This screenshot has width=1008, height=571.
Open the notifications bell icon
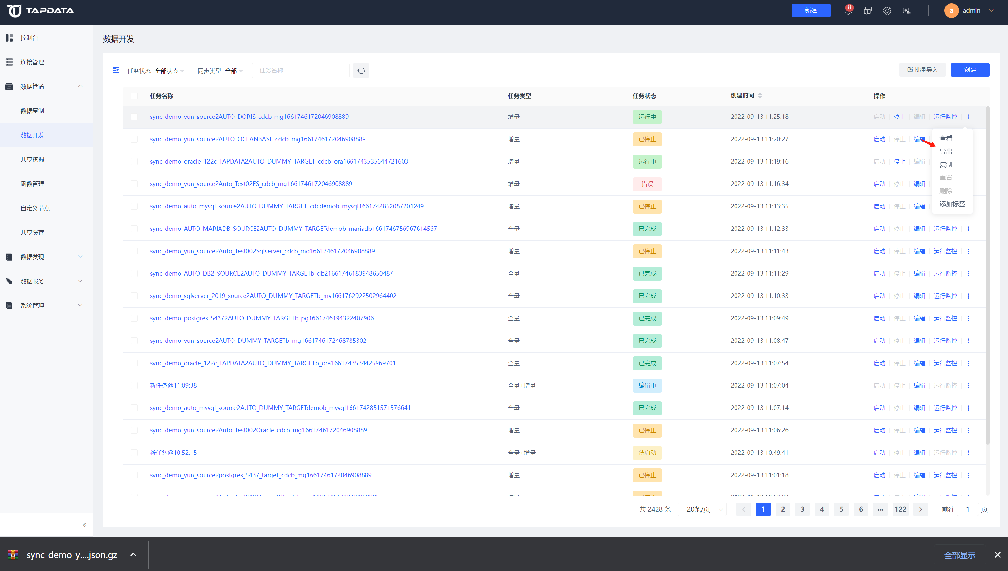coord(848,11)
